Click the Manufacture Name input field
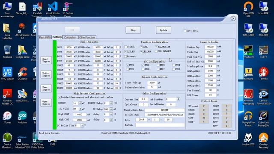Viewport: 274px width, 154px height. click(164, 110)
